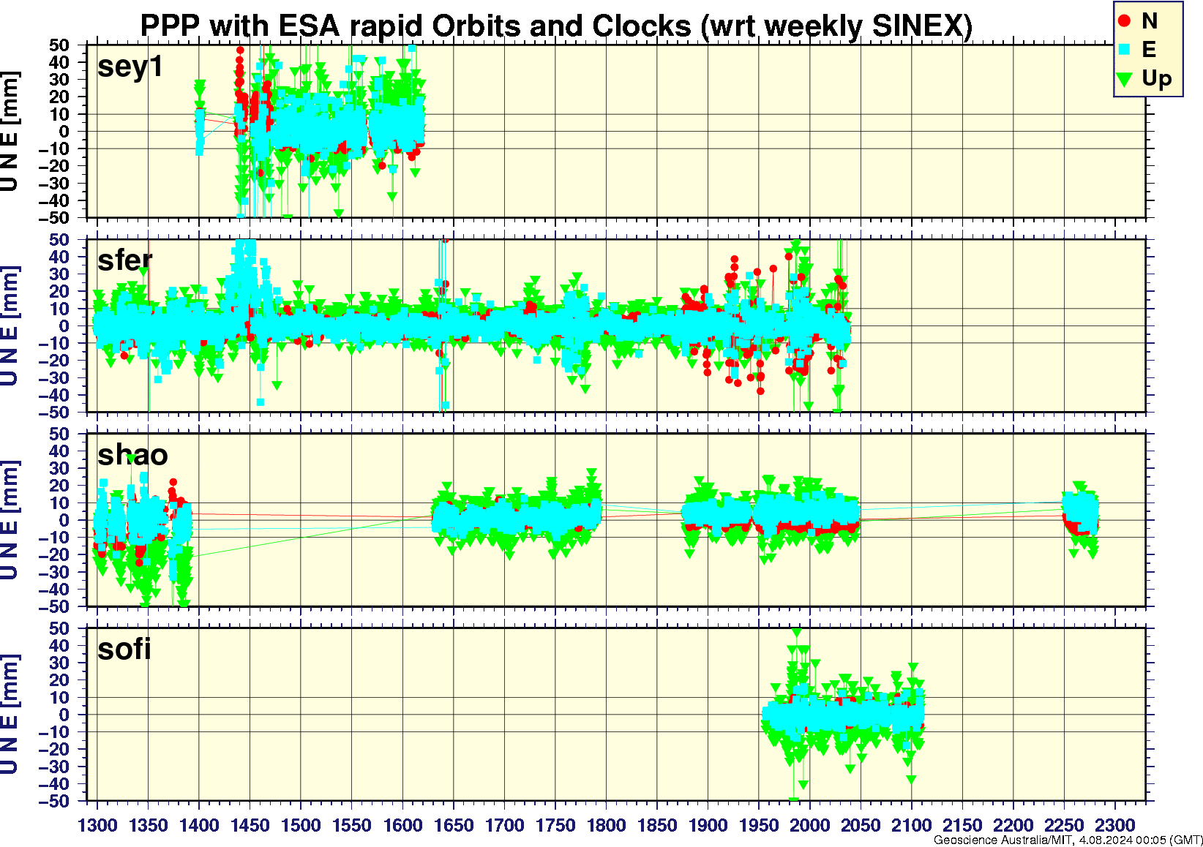The image size is (1203, 847).
Task: Click the 1300 x-axis label
Action: pyautogui.click(x=97, y=825)
